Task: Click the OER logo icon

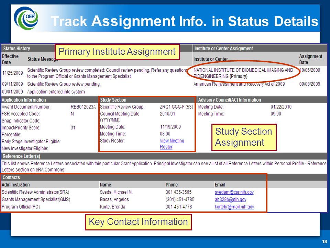Action: pyautogui.click(x=26, y=18)
